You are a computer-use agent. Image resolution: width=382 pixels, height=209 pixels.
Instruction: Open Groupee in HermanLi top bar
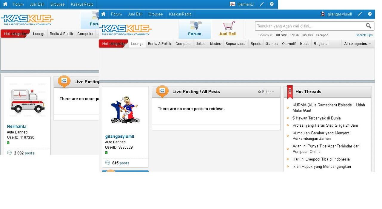point(58,4)
